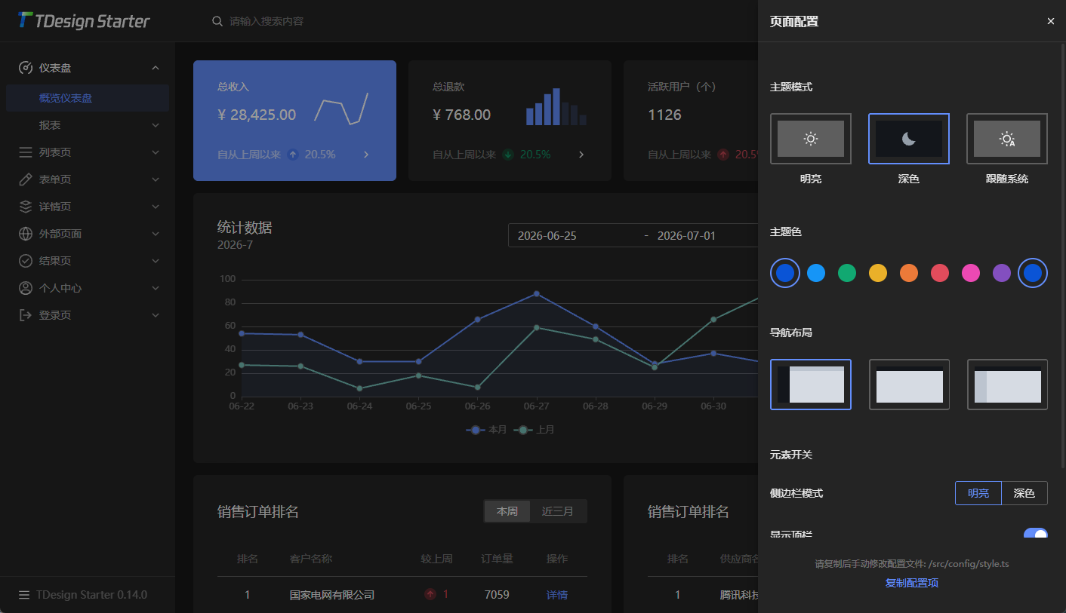Set 侧边栏模式 to 明亮

978,493
